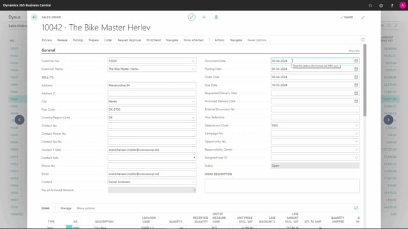Open search with the magnifier icon in the top bar

[370, 5]
